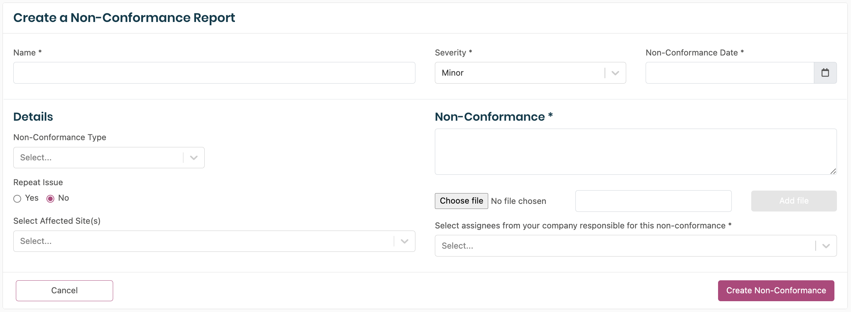
Task: Expand the Non-Conformance Type select box
Action: click(98, 158)
